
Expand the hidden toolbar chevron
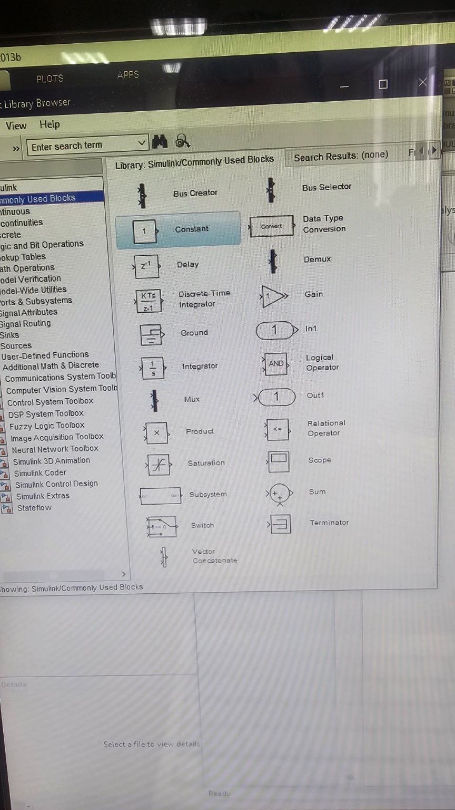(16, 149)
